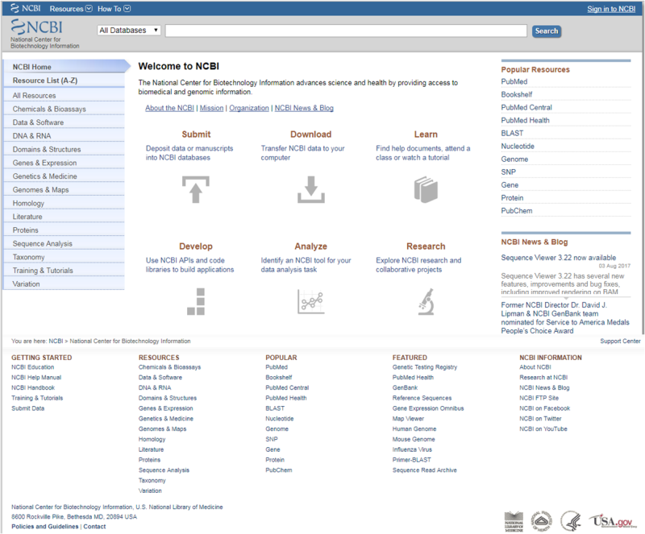Click Sequence Viewer 3.22 news headline
This screenshot has width=645, height=534.
click(558, 258)
